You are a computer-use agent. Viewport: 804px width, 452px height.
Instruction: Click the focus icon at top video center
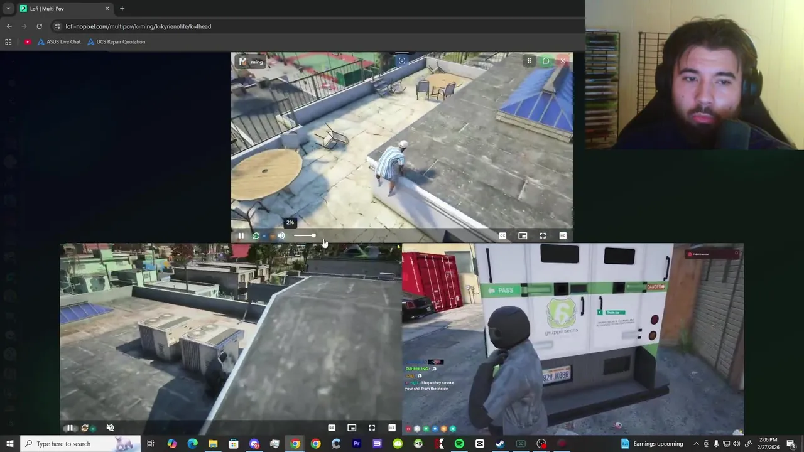[402, 61]
